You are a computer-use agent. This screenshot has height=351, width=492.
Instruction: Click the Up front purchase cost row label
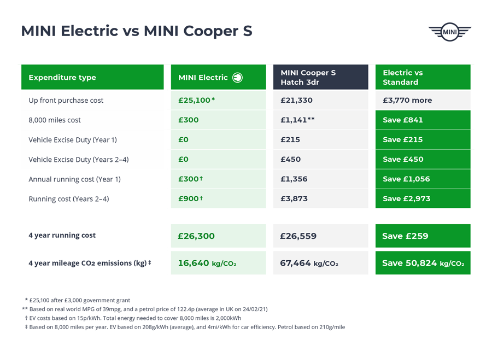pyautogui.click(x=66, y=101)
